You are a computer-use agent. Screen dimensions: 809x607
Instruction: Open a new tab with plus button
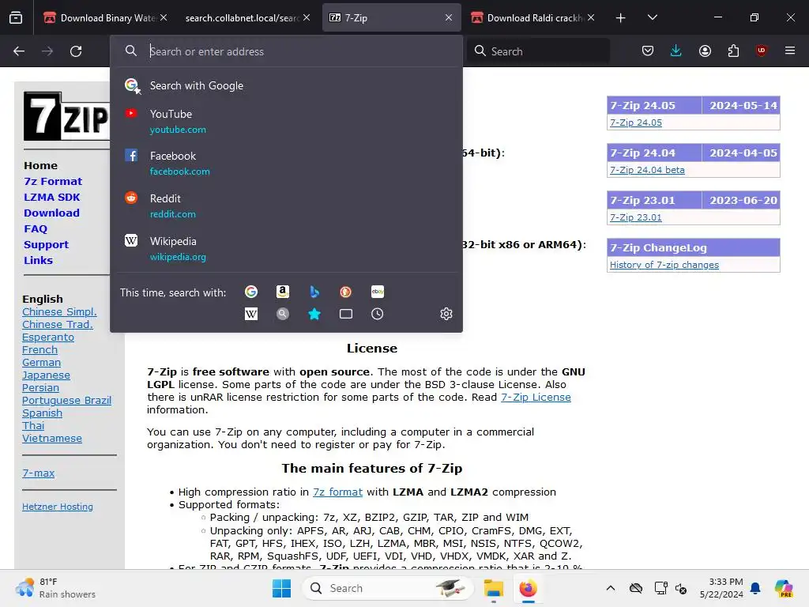(621, 18)
